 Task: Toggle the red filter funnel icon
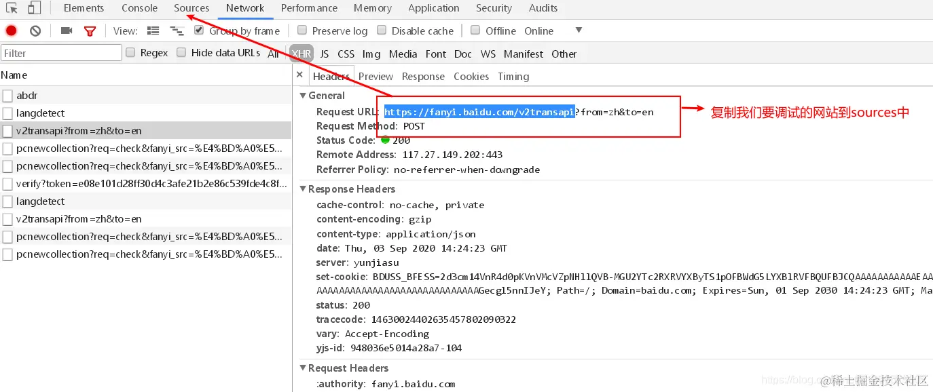90,31
